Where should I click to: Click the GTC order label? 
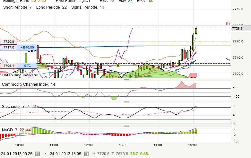tap(27, 66)
